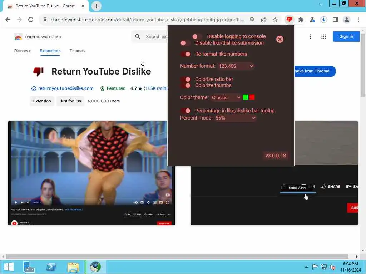Click the v3.0.0.18 version label
366x274 pixels.
(x=276, y=156)
